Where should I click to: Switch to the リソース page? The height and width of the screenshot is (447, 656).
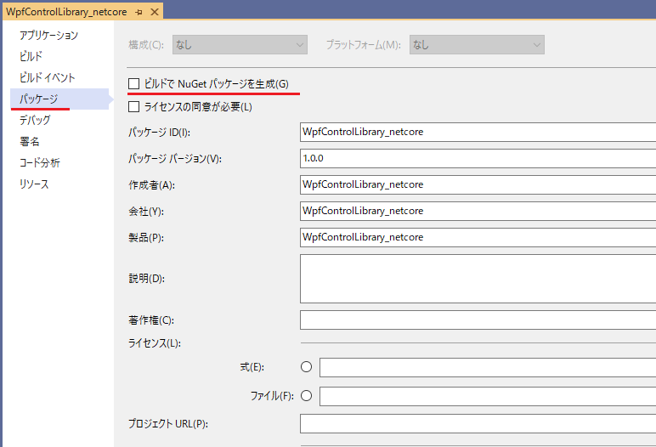34,184
